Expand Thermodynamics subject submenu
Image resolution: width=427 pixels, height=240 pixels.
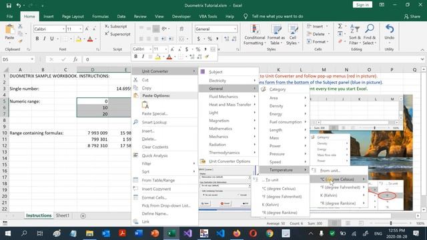coord(228,153)
